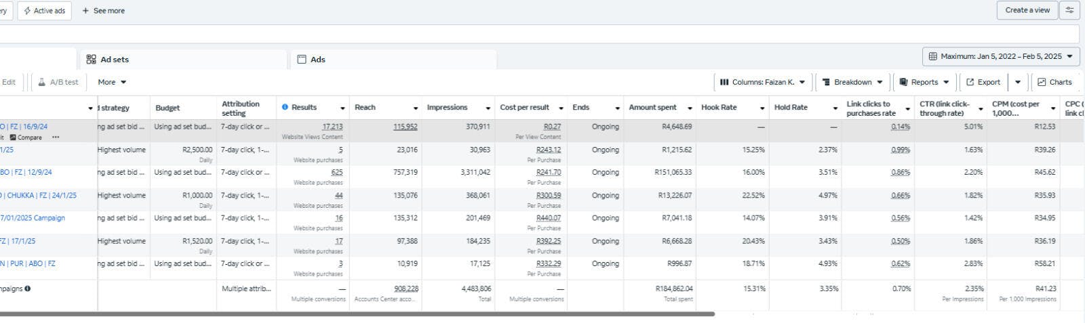
Task: Open export options dropdown arrow
Action: [x=1018, y=82]
